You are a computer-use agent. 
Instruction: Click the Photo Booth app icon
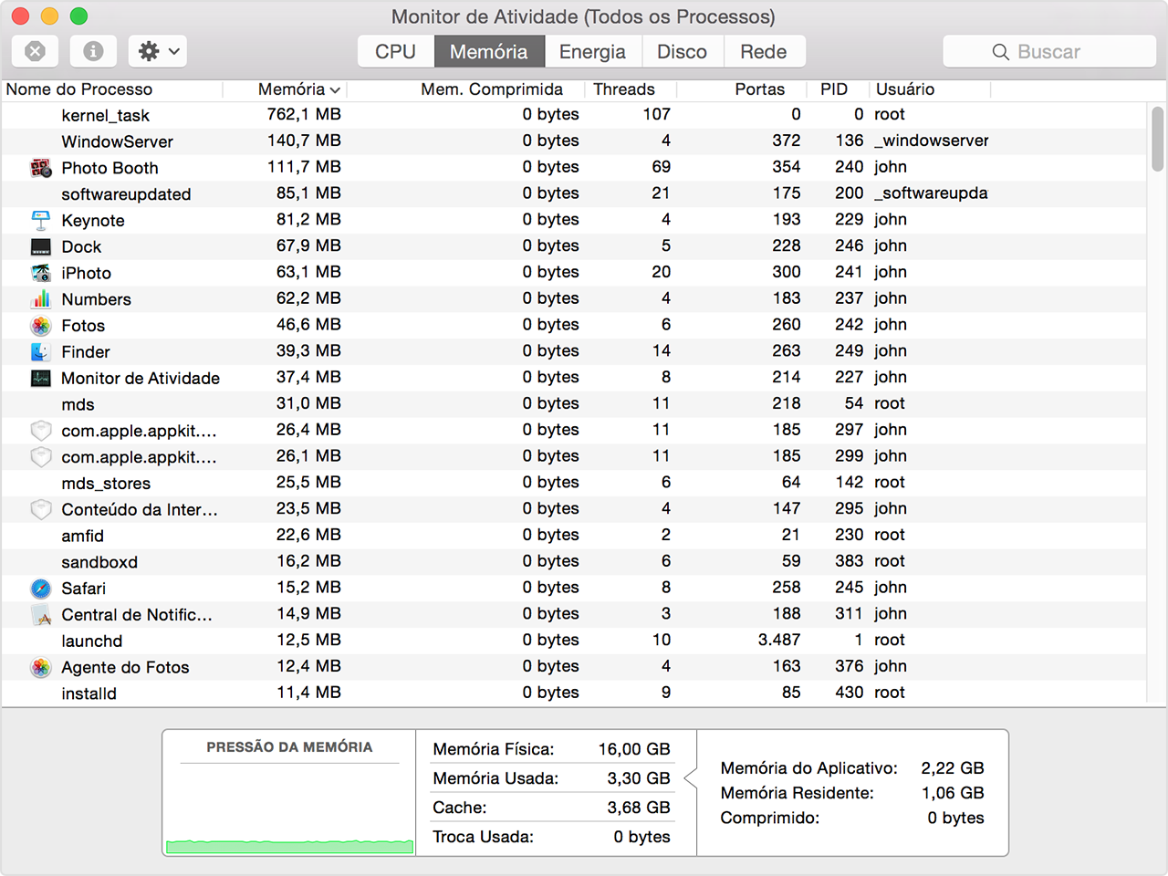point(41,168)
